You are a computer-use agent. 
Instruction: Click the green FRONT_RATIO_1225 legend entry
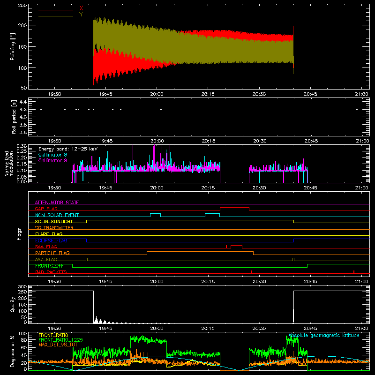point(60,340)
